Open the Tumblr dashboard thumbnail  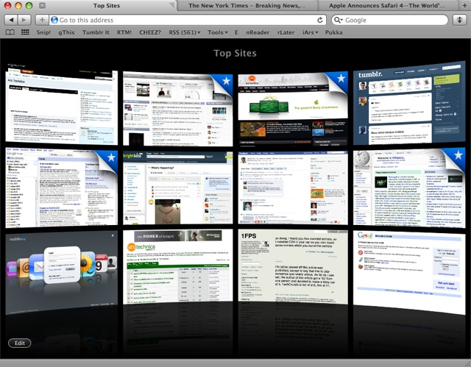pyautogui.click(x=409, y=104)
